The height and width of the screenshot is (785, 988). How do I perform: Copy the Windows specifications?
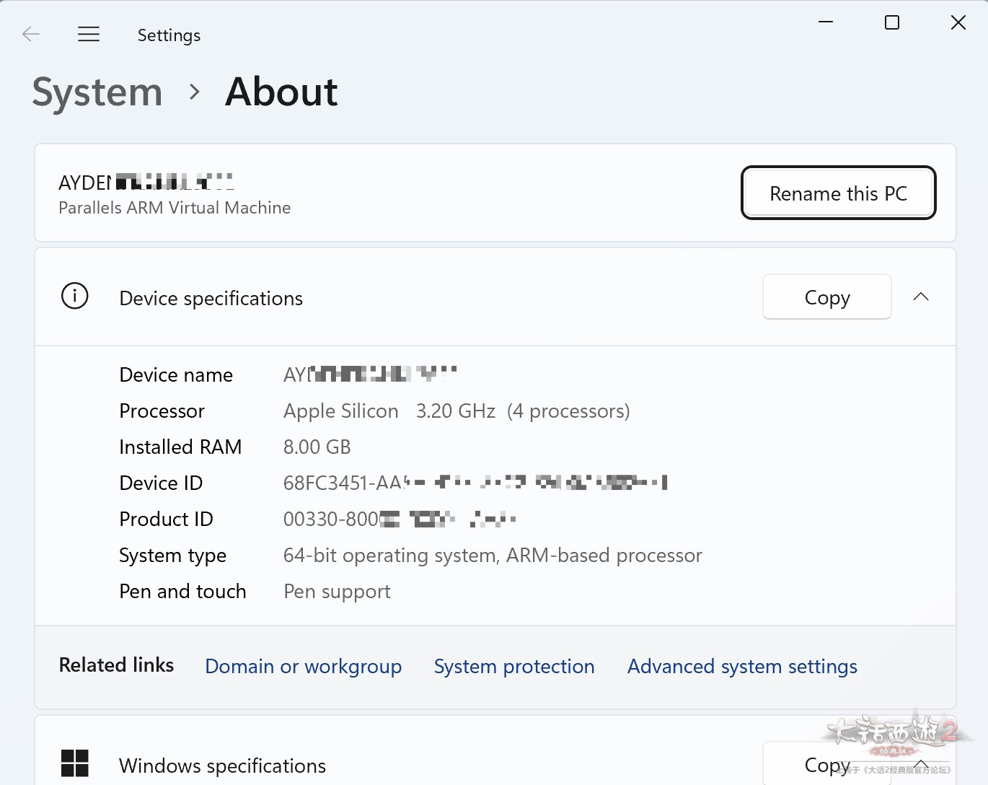coord(827,764)
